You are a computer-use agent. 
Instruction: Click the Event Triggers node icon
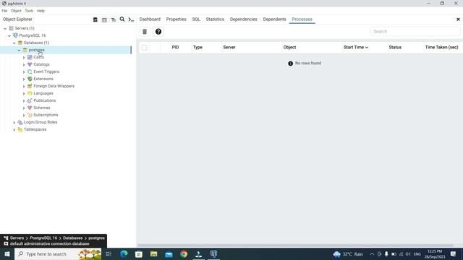point(30,71)
